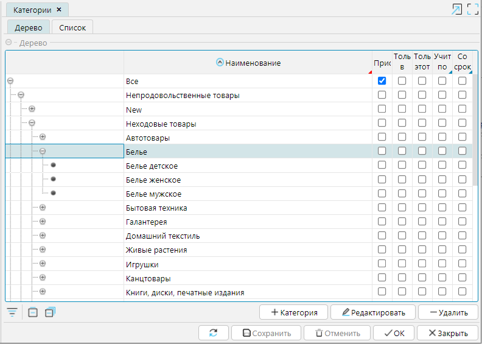Close the Категории tab with its X
This screenshot has height=344, width=482.
tap(58, 10)
